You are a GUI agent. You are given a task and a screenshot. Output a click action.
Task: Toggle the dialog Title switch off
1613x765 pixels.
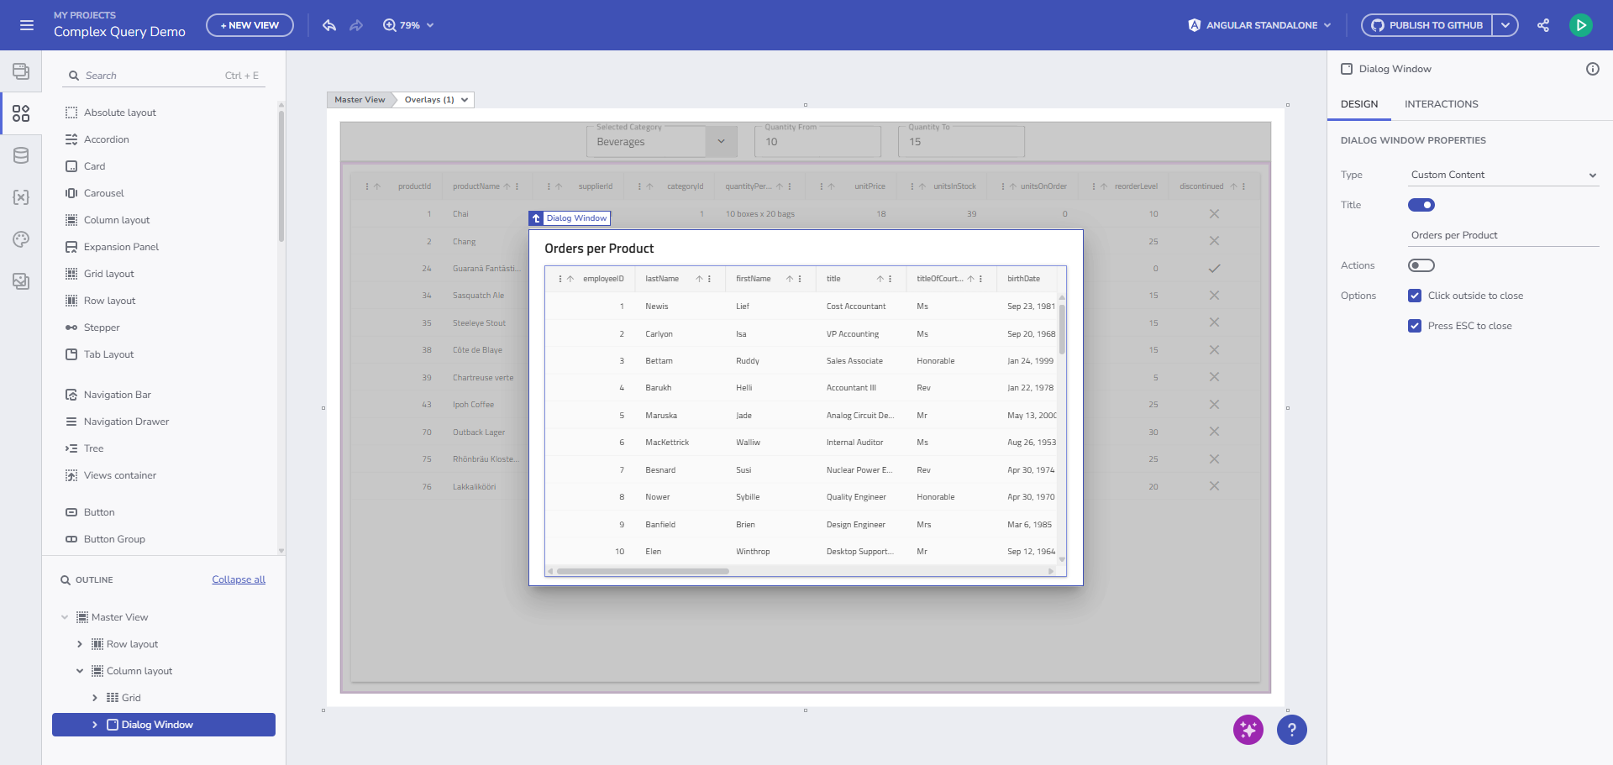coord(1421,205)
